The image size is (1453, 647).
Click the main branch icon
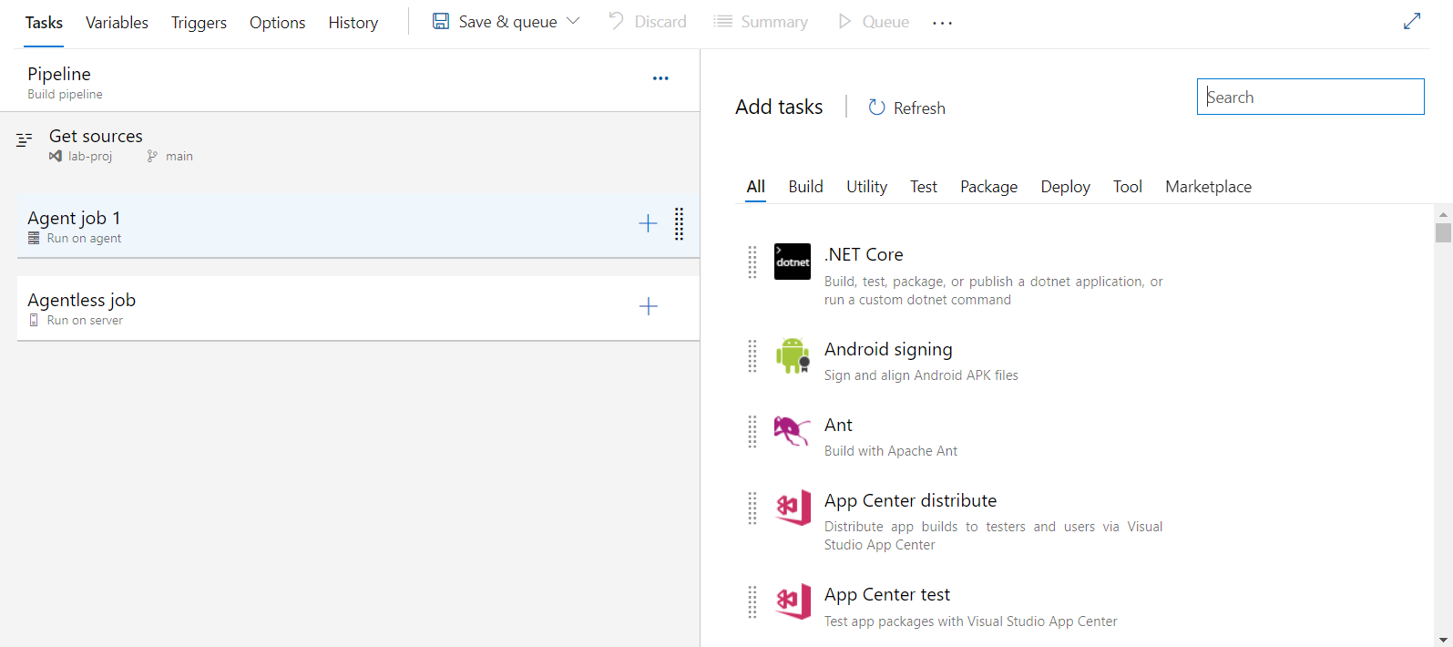[x=152, y=156]
